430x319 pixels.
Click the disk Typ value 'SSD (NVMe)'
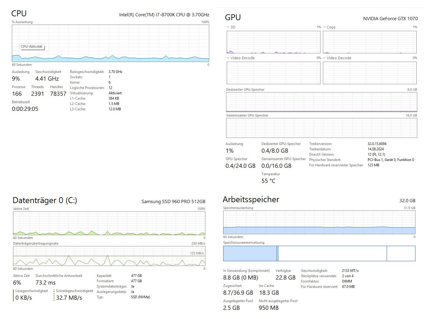click(x=140, y=297)
